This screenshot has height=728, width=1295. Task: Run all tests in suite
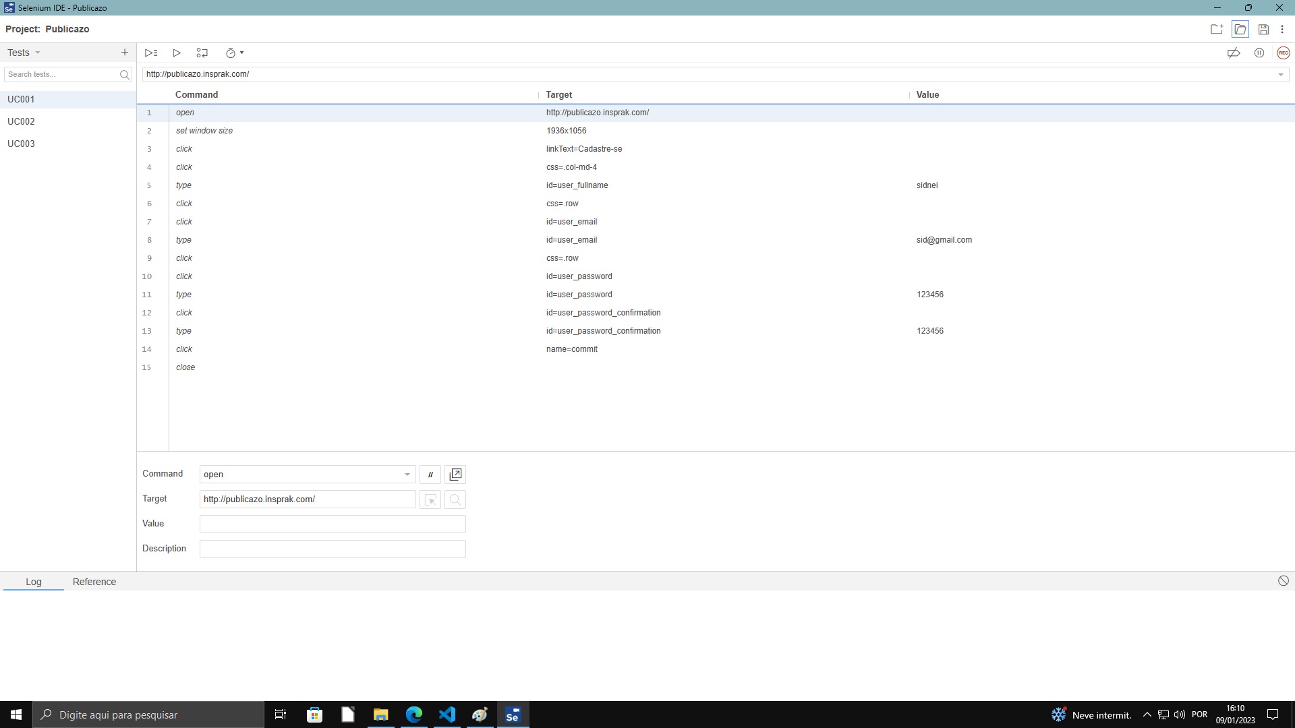click(151, 53)
